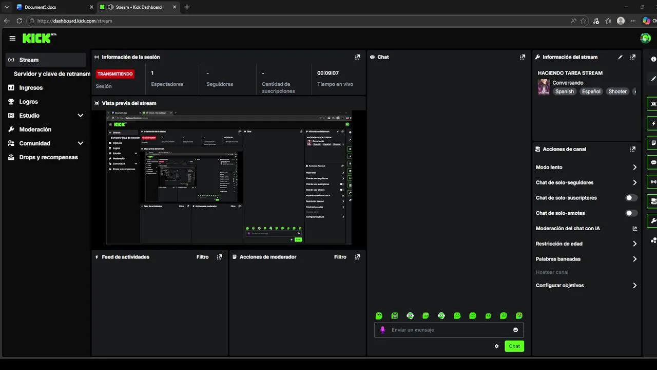
Task: Click the HACIENDO TAREA STREAM title
Action: pos(570,73)
